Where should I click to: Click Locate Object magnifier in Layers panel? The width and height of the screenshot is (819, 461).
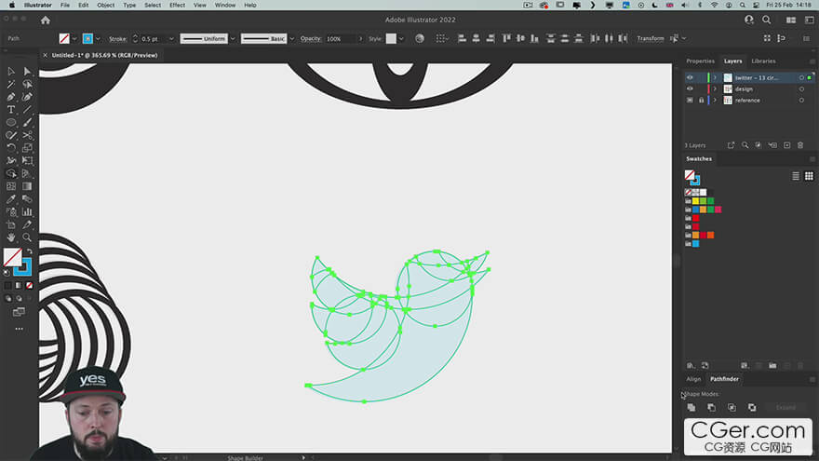(745, 145)
